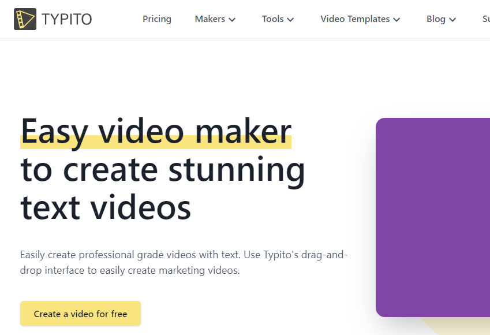Click the TYPITO wordmark text
This screenshot has height=335, width=490.
[66, 20]
